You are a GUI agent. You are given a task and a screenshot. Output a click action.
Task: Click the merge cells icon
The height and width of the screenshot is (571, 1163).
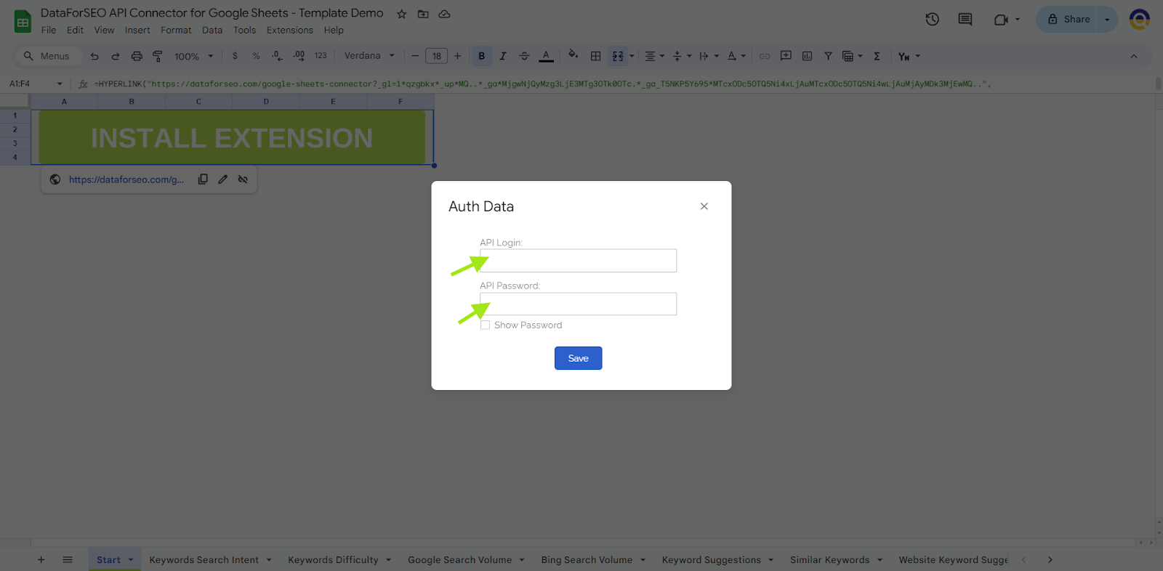click(618, 56)
